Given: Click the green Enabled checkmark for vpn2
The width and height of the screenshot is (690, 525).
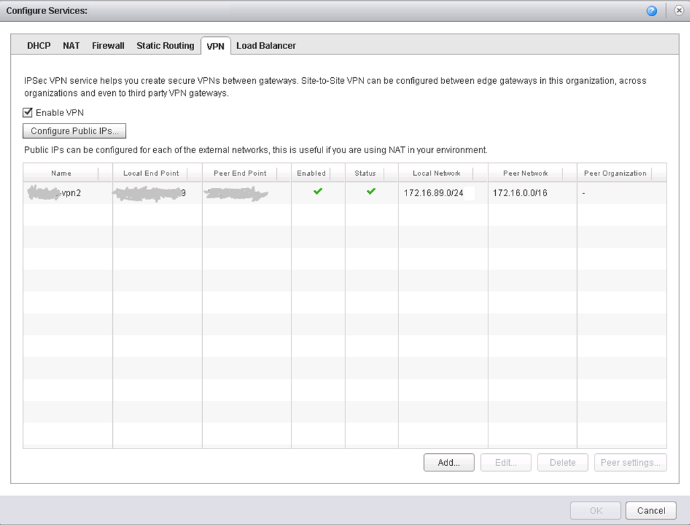Looking at the screenshot, I should pyautogui.click(x=318, y=192).
